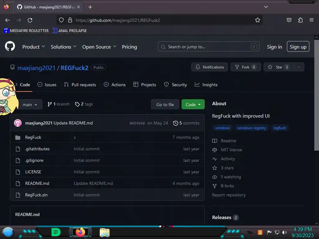This screenshot has width=319, height=239.
Task: Open the README.md file in list
Action: coord(37,183)
